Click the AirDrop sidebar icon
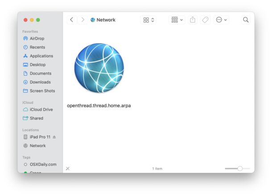 [25, 38]
